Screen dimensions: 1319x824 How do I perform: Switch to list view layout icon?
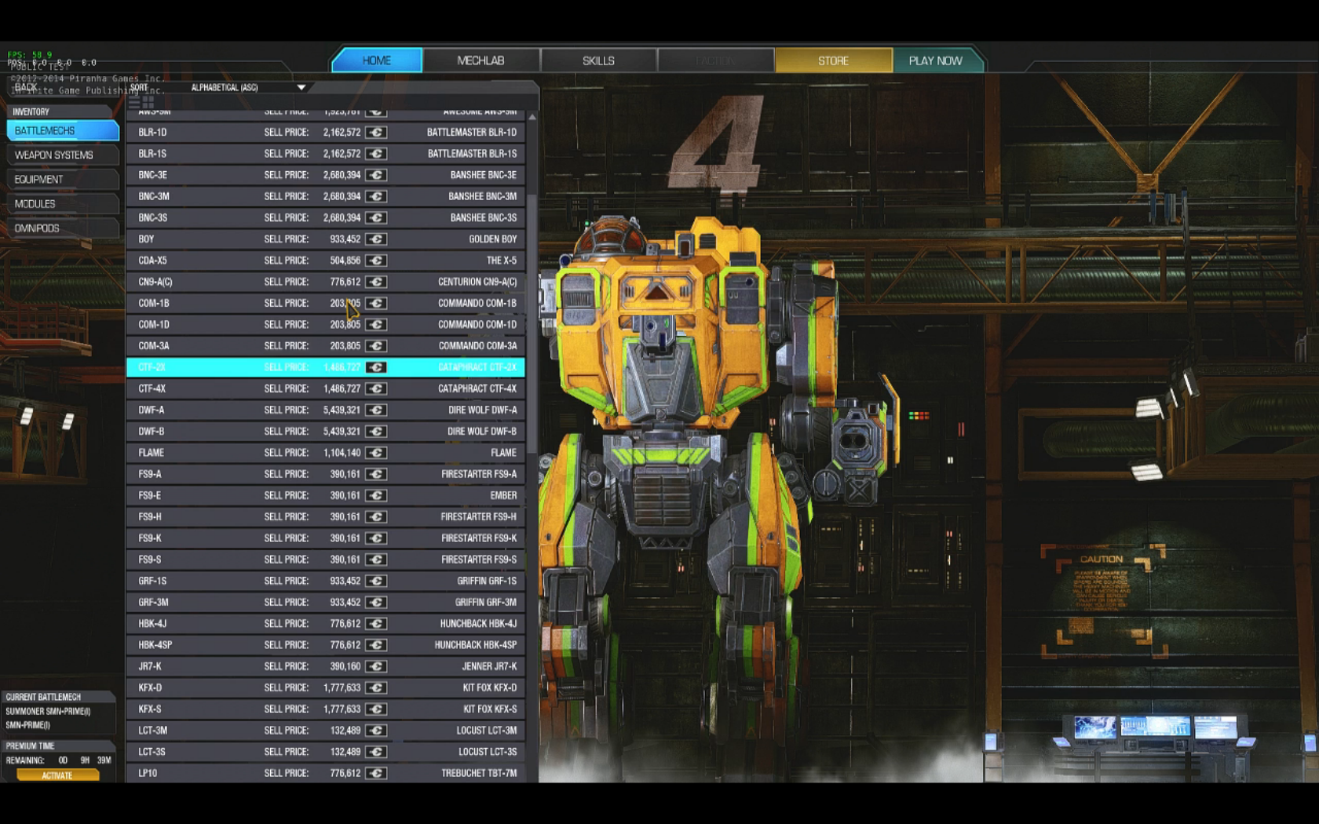tap(134, 102)
